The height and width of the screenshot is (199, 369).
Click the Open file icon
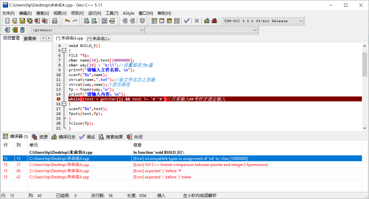[15, 21]
